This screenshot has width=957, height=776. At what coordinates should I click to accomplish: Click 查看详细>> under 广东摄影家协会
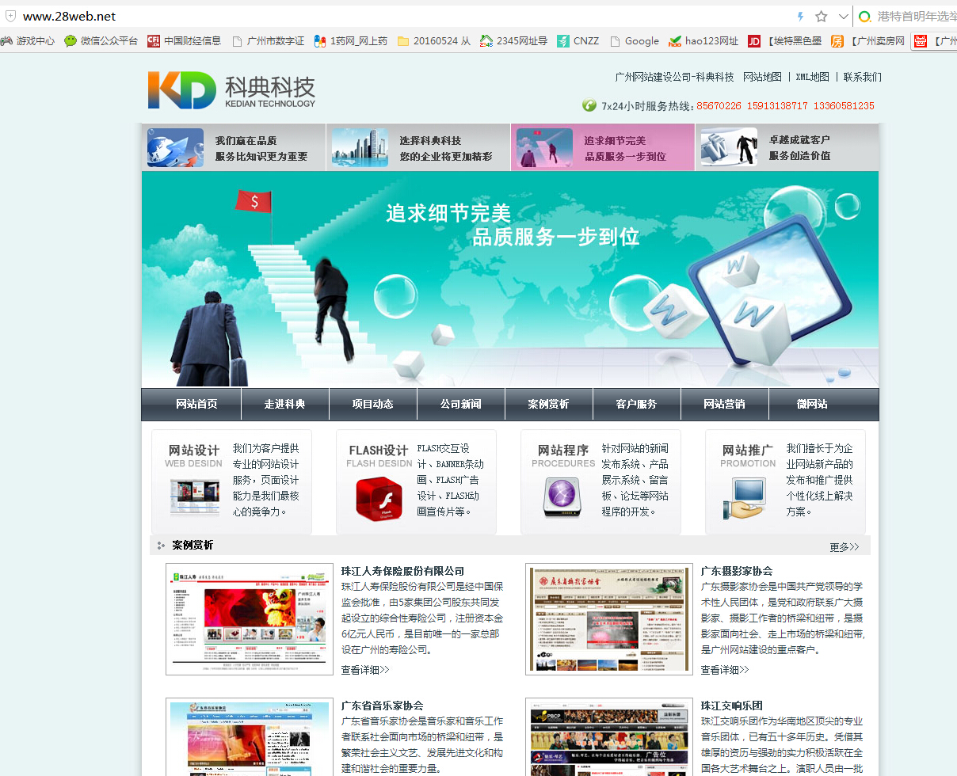point(725,670)
